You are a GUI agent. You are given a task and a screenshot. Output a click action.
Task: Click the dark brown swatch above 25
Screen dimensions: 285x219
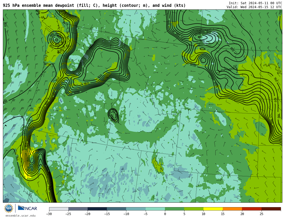click(x=271, y=209)
